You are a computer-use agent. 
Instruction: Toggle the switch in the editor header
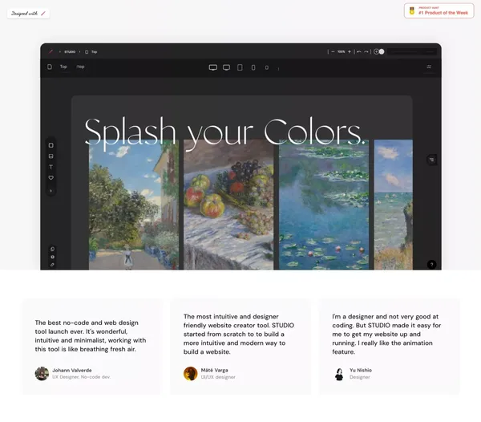point(379,51)
